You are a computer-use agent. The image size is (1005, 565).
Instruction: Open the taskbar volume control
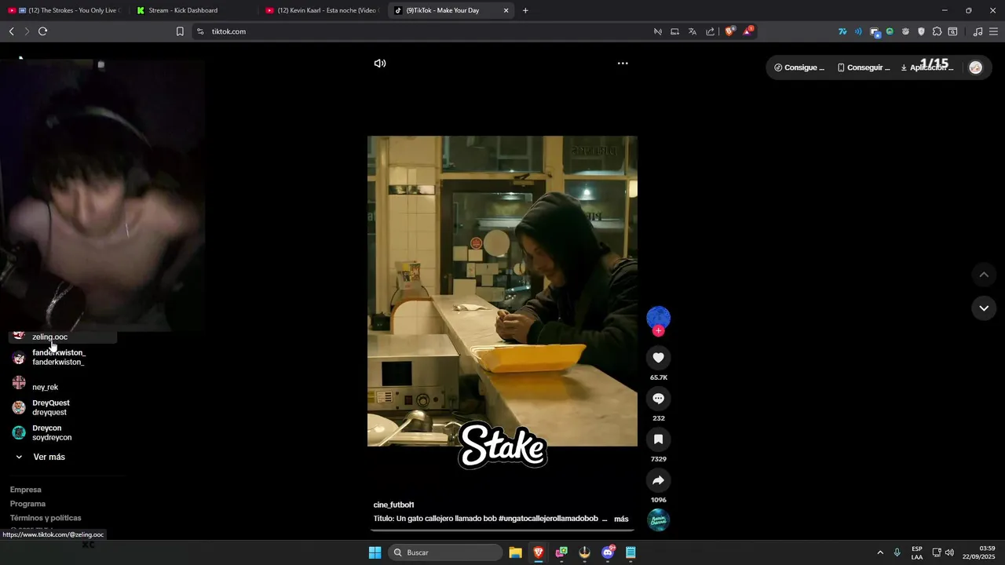click(949, 552)
